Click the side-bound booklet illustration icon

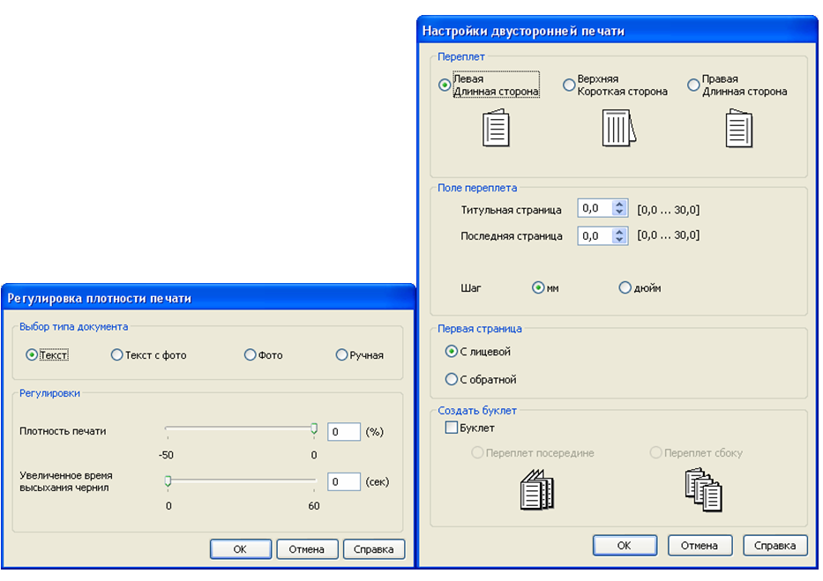[x=703, y=490]
